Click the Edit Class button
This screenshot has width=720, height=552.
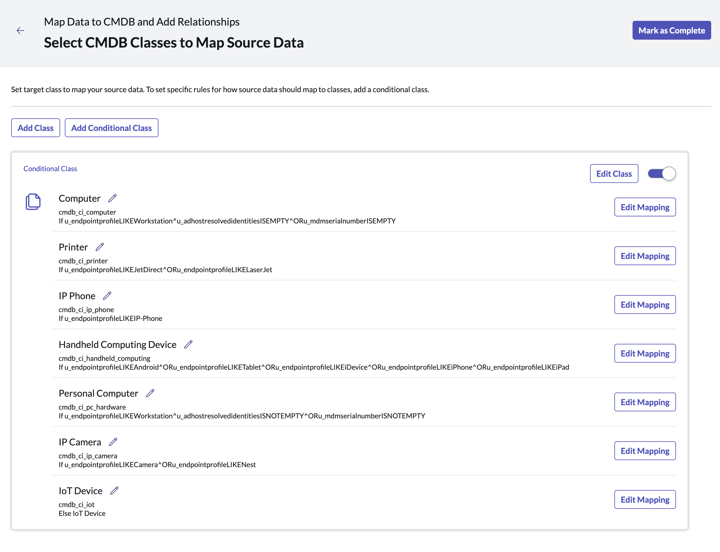[613, 174]
